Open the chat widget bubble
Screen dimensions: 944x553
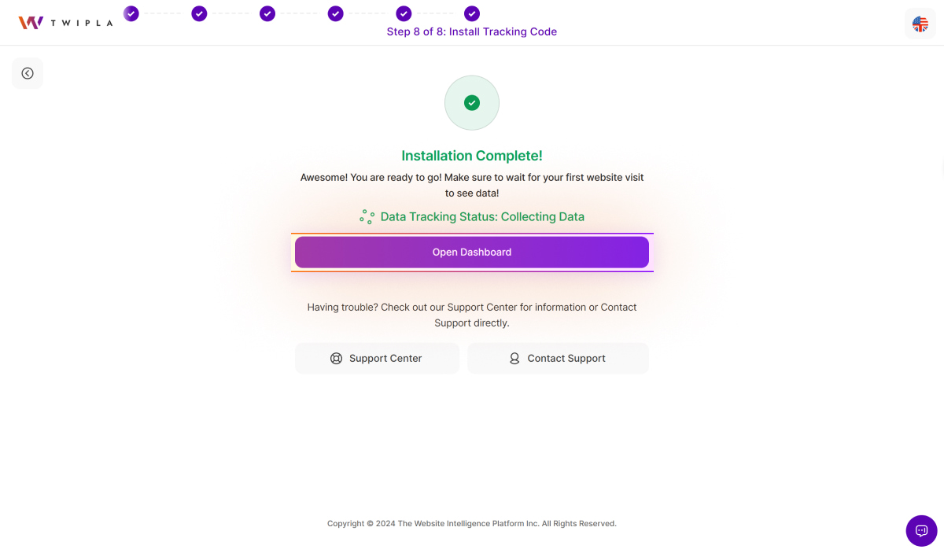tap(921, 530)
